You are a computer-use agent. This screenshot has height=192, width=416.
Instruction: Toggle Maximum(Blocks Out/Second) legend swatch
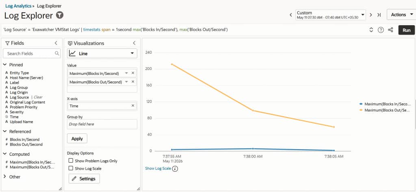click(x=361, y=110)
